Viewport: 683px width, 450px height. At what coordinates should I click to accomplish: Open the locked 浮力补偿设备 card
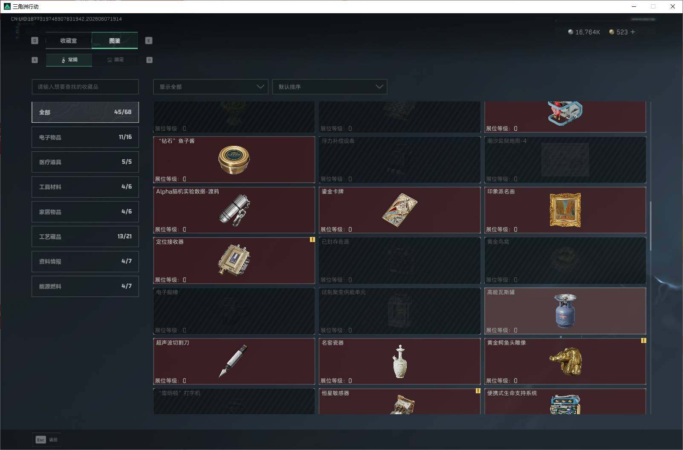point(399,159)
